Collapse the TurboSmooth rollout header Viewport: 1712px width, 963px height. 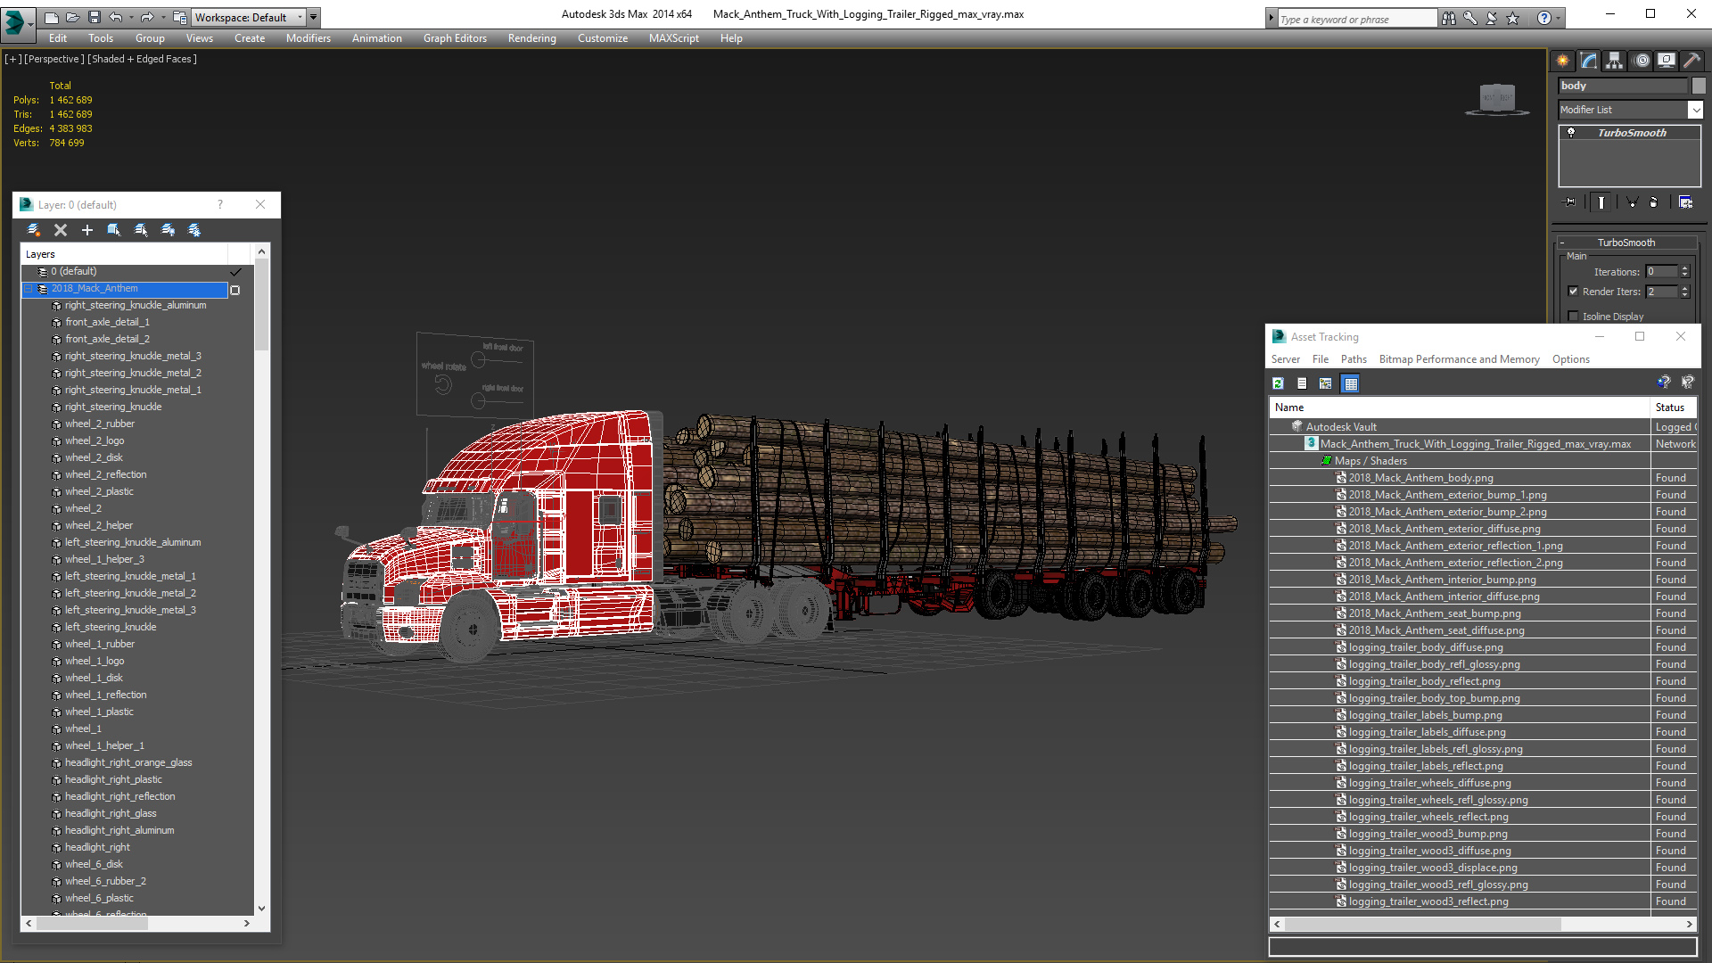(1626, 243)
